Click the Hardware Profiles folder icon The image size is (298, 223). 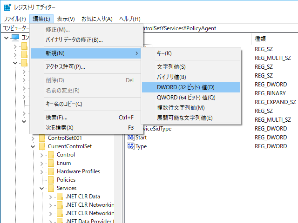pyautogui.click(x=51, y=171)
